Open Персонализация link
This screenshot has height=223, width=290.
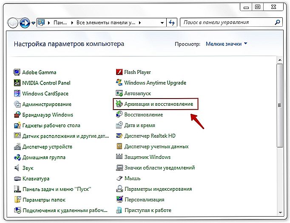145,200
